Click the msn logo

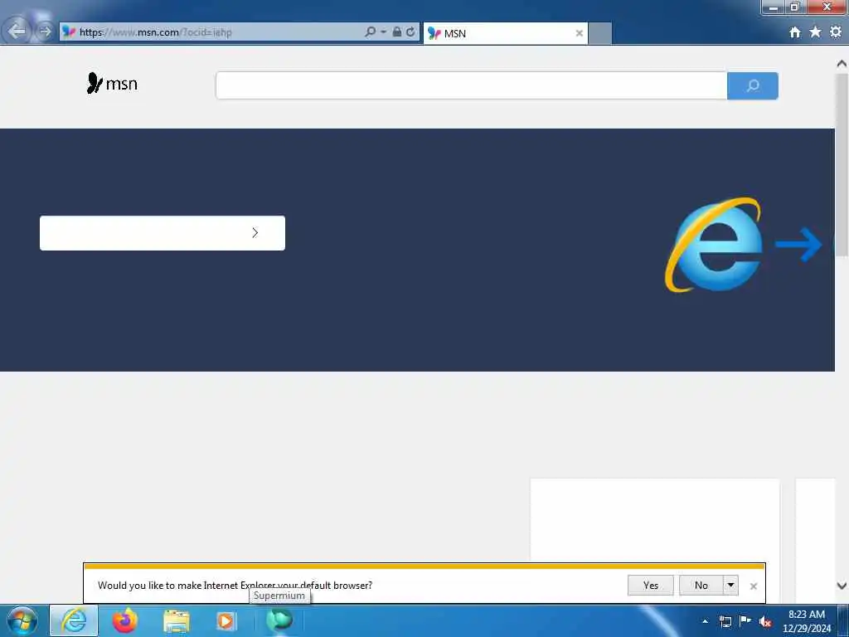pos(112,84)
